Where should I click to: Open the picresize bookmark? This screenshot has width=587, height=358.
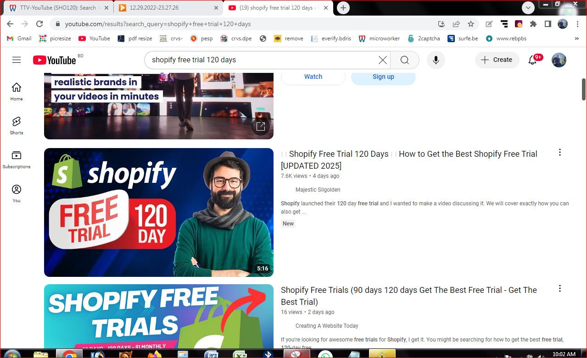[55, 39]
